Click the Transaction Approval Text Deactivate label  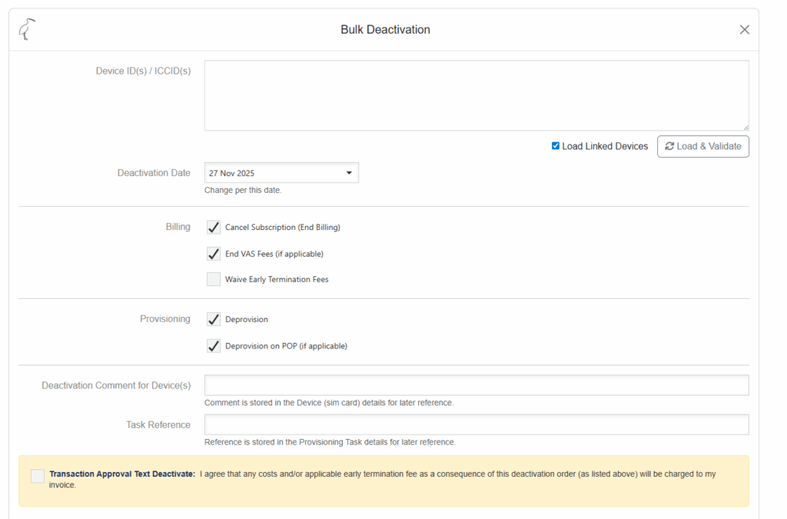pyautogui.click(x=122, y=474)
